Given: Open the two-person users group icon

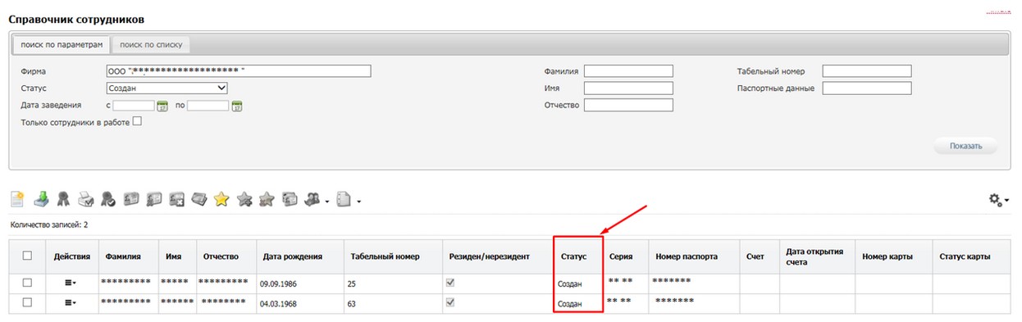Looking at the screenshot, I should click(312, 199).
